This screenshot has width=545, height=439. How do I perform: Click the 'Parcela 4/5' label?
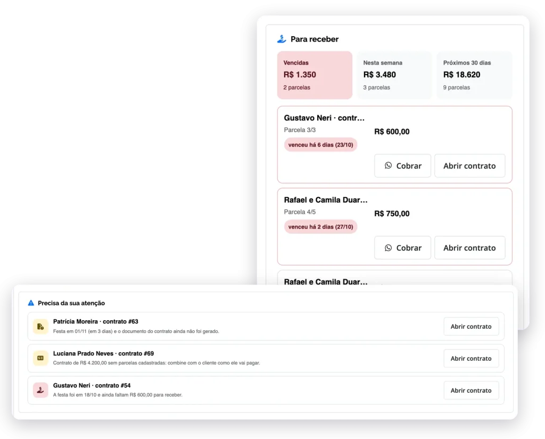click(x=300, y=212)
